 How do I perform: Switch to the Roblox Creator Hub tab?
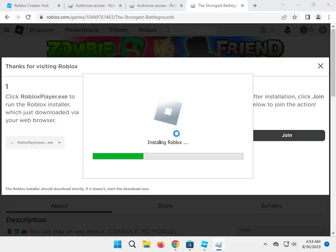pyautogui.click(x=31, y=6)
